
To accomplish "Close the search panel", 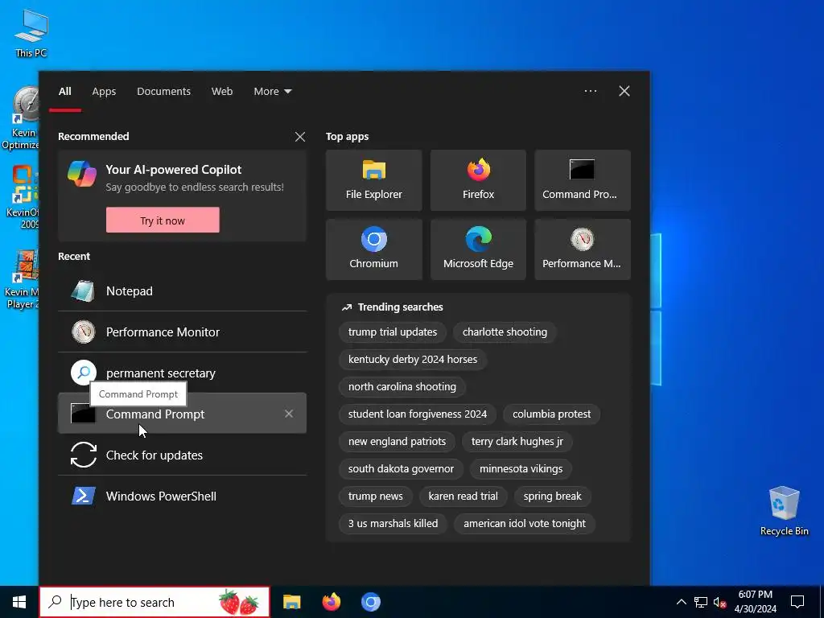I will click(x=624, y=91).
